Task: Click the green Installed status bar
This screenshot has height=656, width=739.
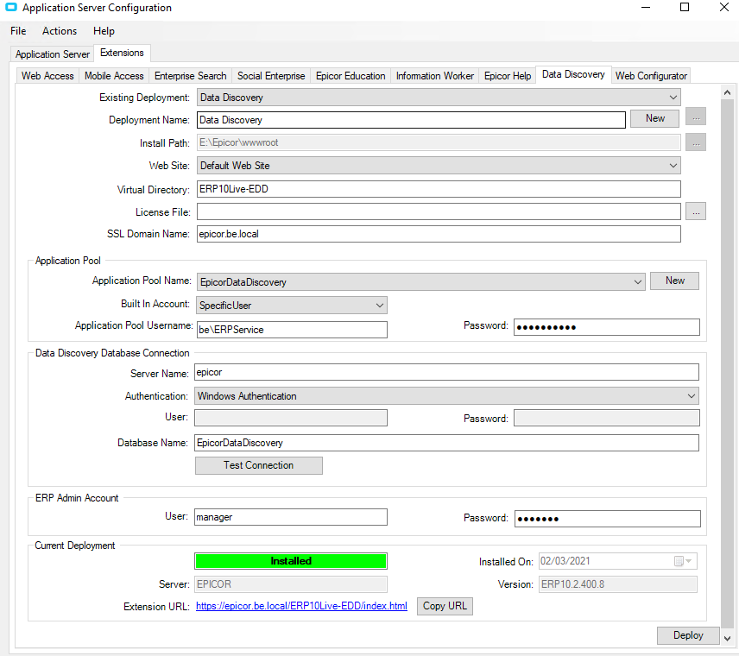Action: click(291, 561)
